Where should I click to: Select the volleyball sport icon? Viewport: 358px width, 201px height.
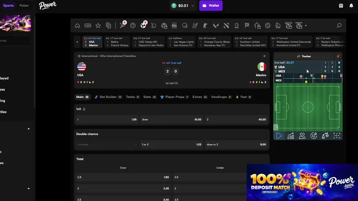(x=268, y=26)
